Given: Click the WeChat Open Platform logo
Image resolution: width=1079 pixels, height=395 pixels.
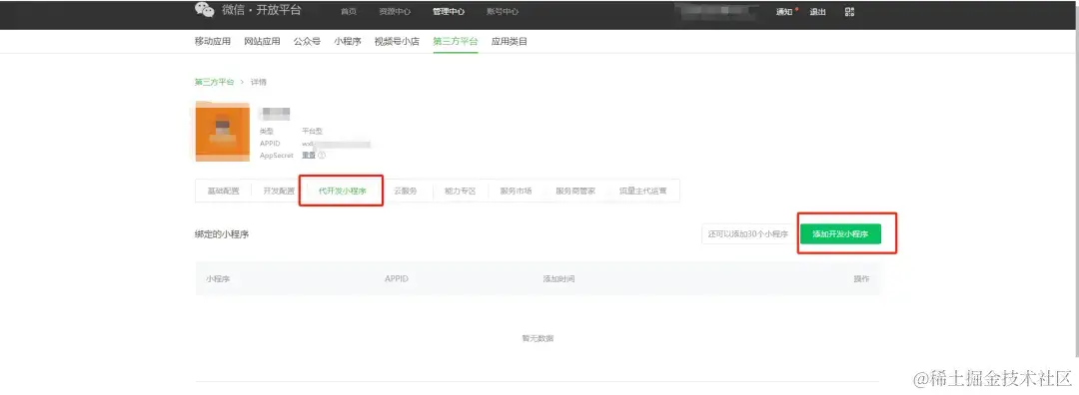Looking at the screenshot, I should click(x=248, y=10).
